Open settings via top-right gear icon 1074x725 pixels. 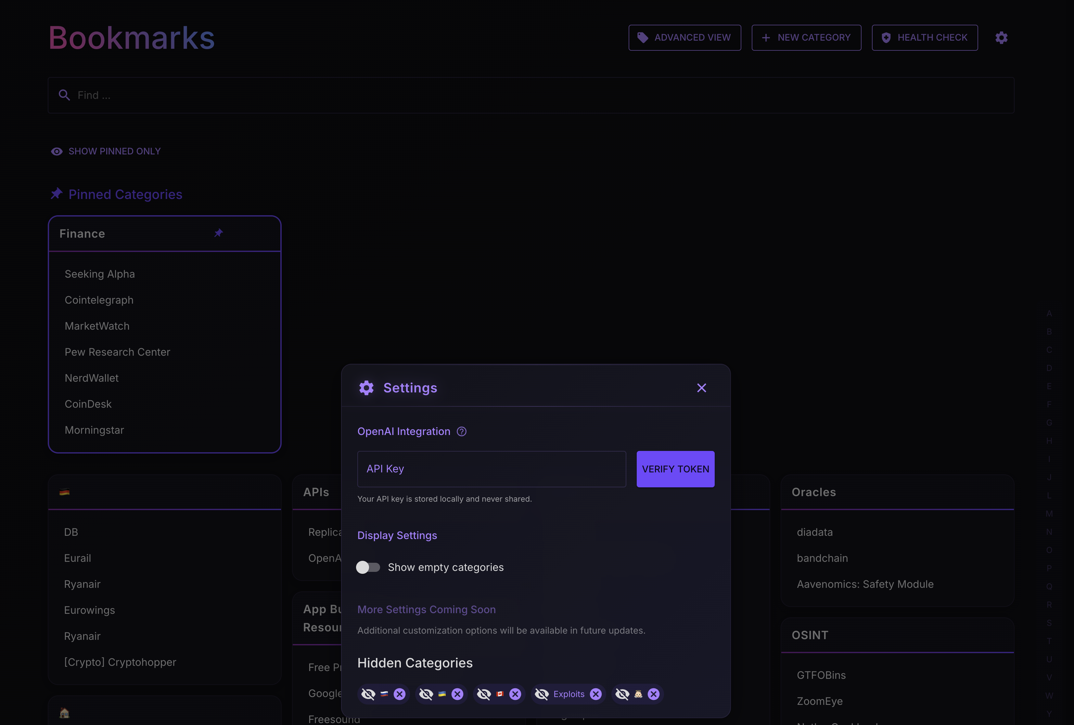pyautogui.click(x=1001, y=37)
